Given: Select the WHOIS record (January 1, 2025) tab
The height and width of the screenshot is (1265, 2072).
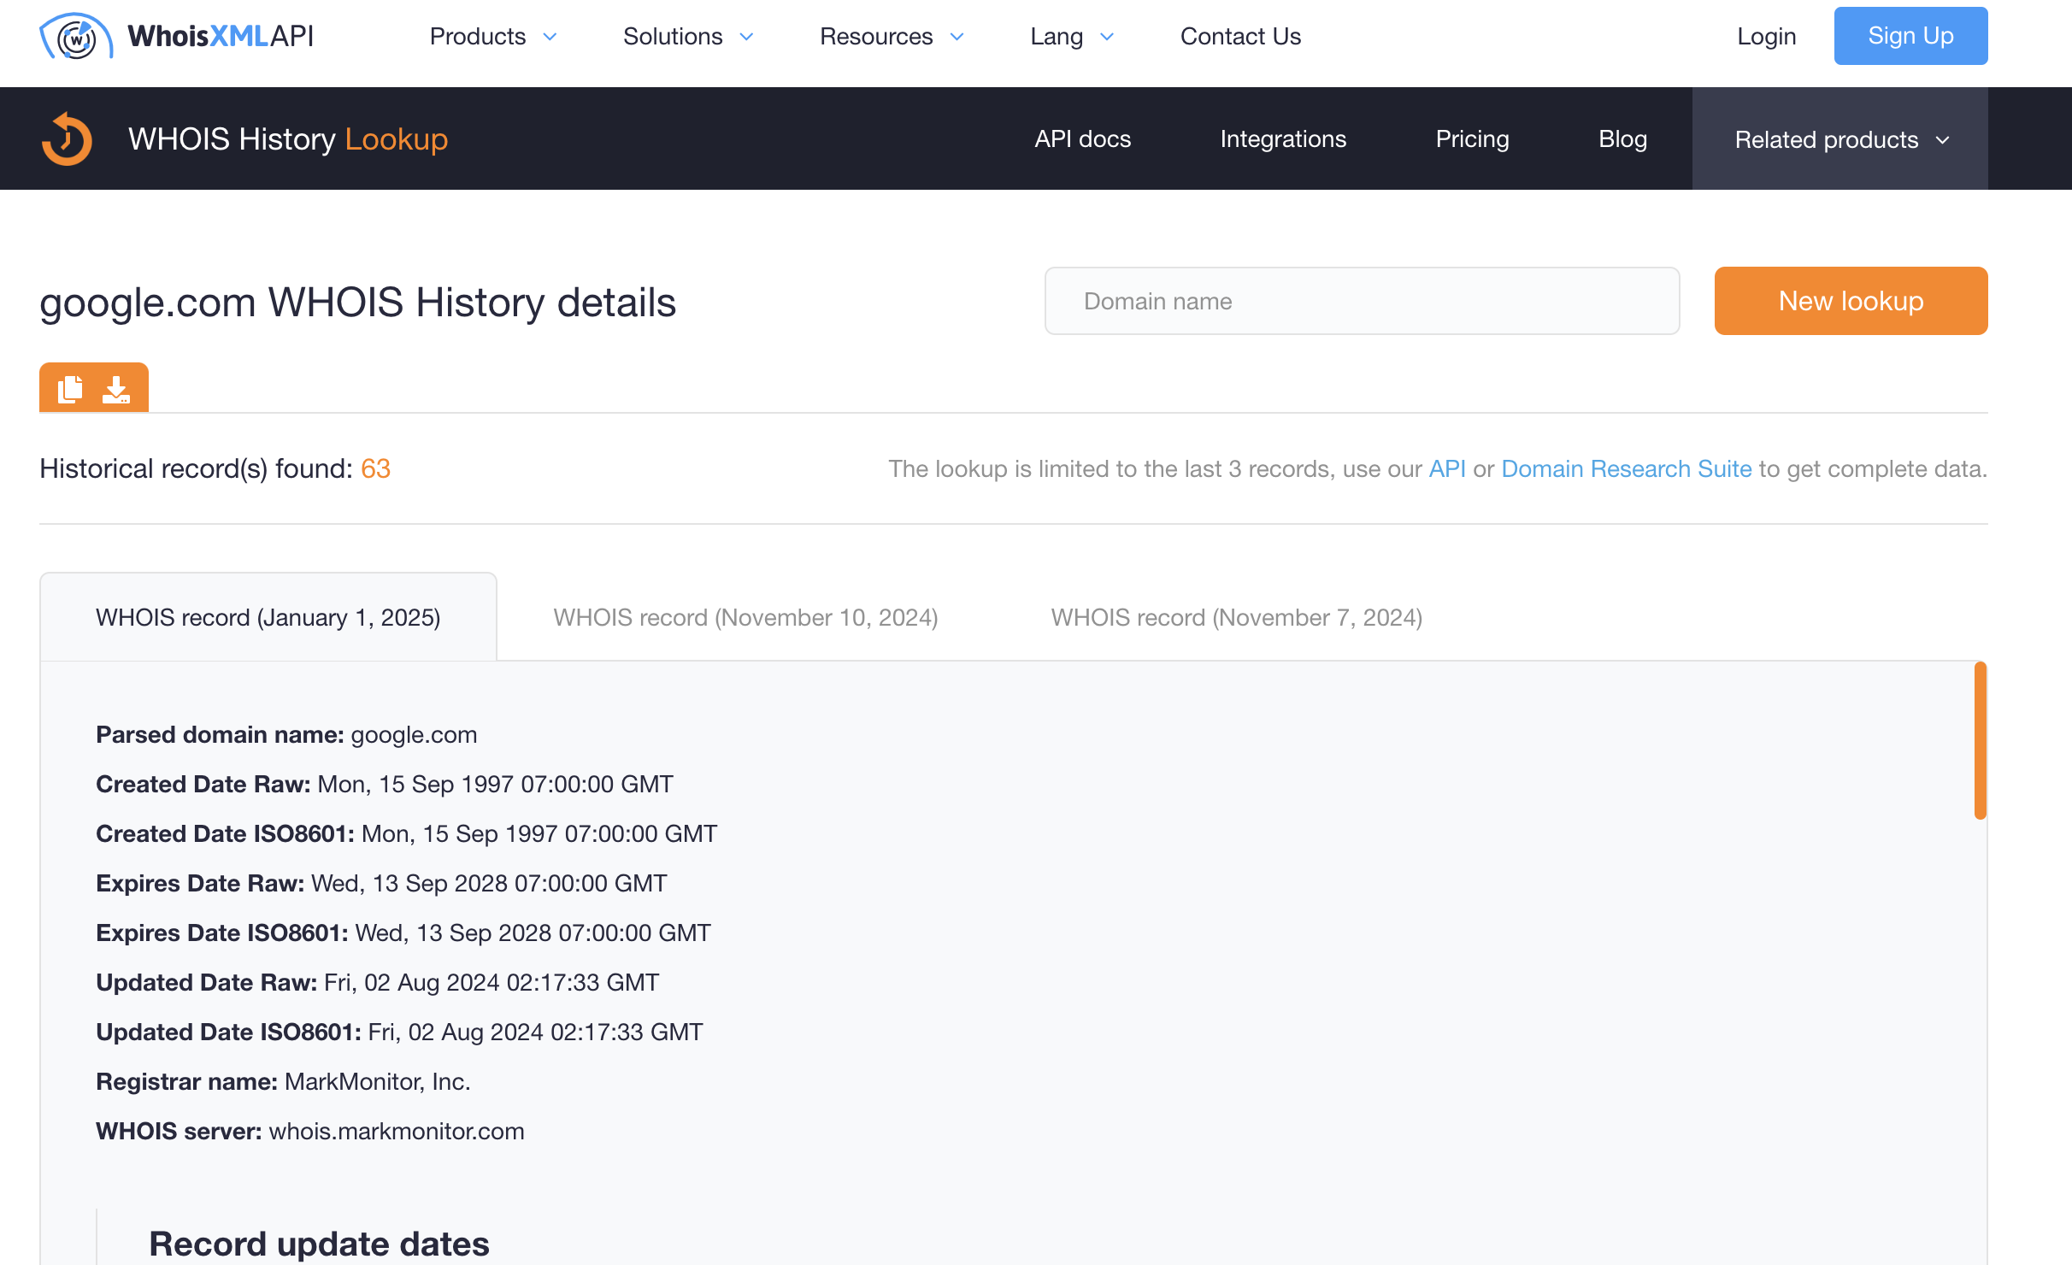Looking at the screenshot, I should coord(268,617).
